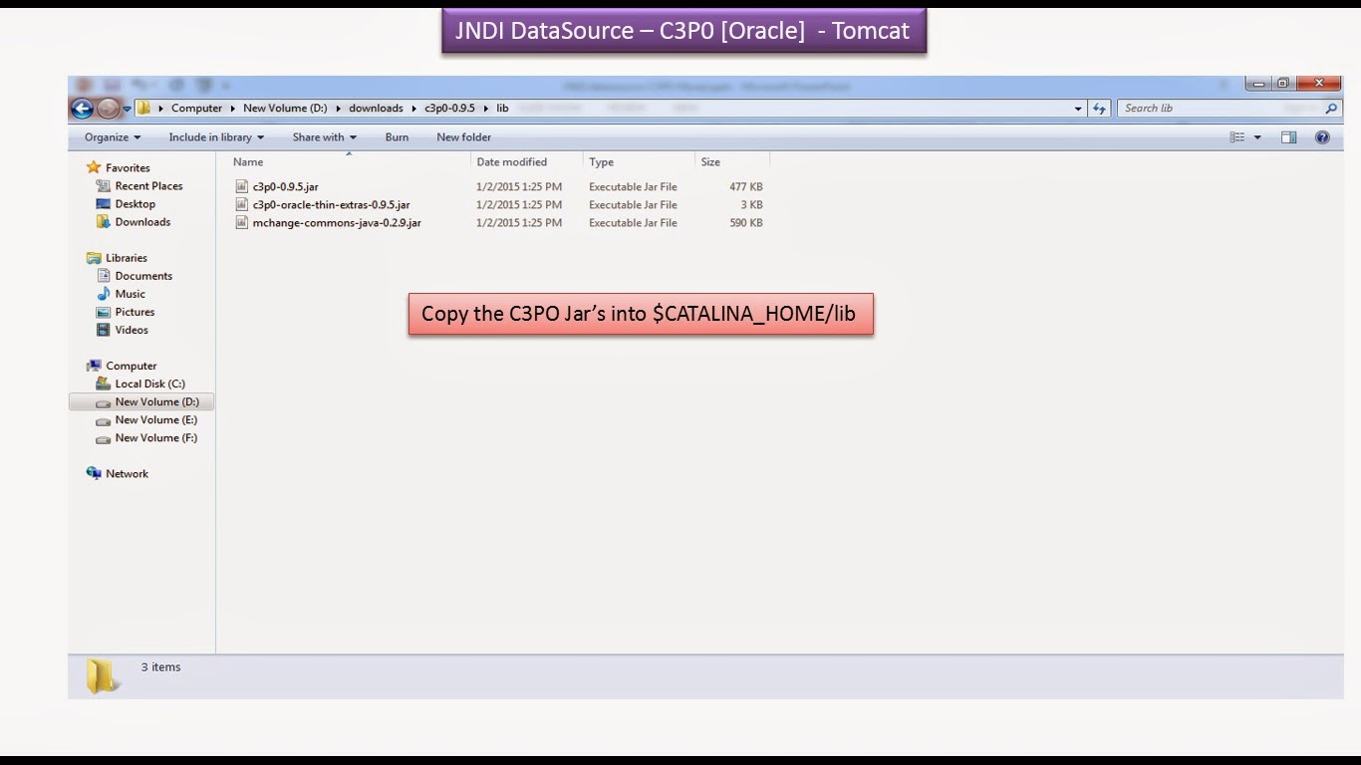This screenshot has width=1361, height=765.
Task: Click the Documents library icon
Action: tap(103, 276)
